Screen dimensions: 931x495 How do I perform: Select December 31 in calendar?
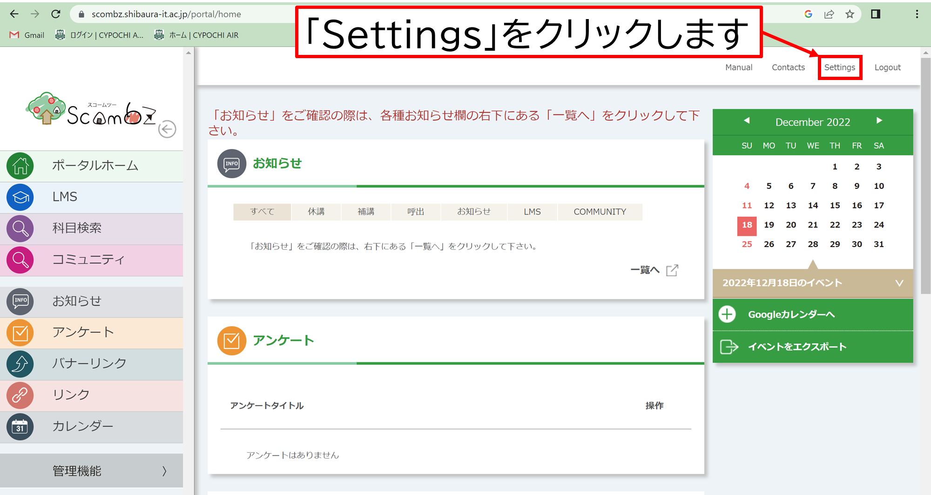coord(878,244)
